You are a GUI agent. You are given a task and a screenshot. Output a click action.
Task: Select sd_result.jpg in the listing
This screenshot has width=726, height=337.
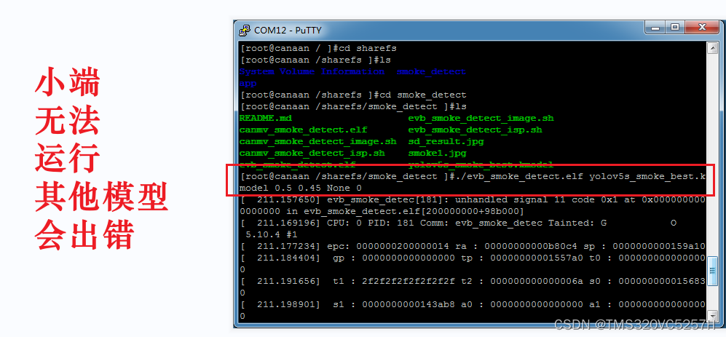(x=446, y=141)
